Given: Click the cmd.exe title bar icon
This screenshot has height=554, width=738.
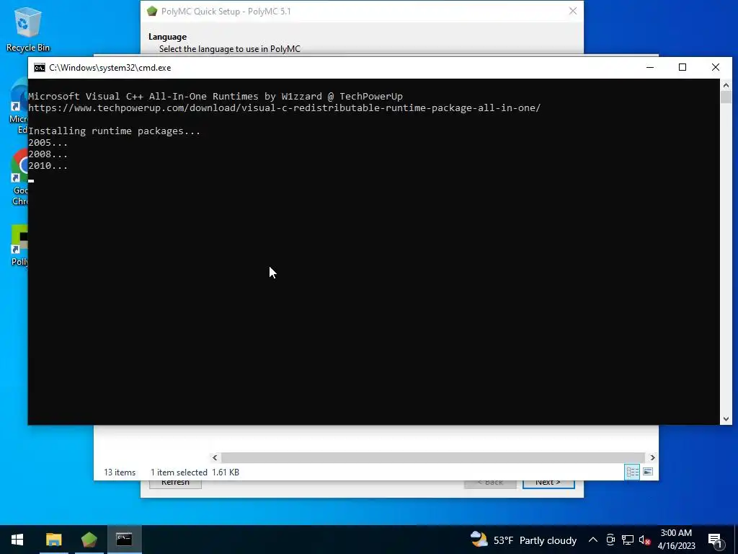Looking at the screenshot, I should [x=40, y=68].
